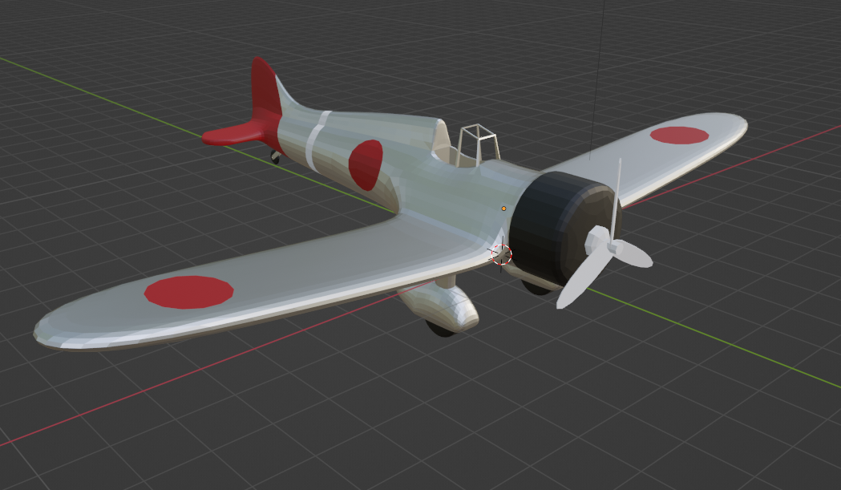Select the small tail wheel
The height and width of the screenshot is (490, 841).
pos(276,156)
